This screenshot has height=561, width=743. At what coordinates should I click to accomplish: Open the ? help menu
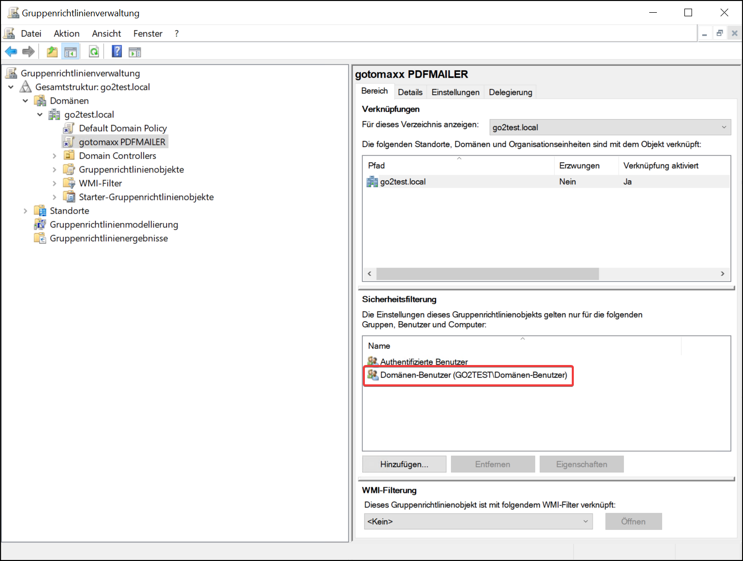pos(177,34)
